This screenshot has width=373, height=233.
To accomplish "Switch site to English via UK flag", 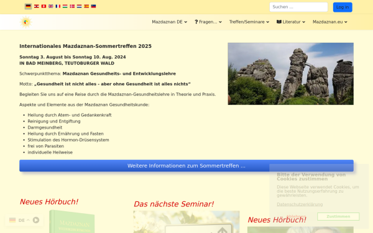I will [x=51, y=6].
